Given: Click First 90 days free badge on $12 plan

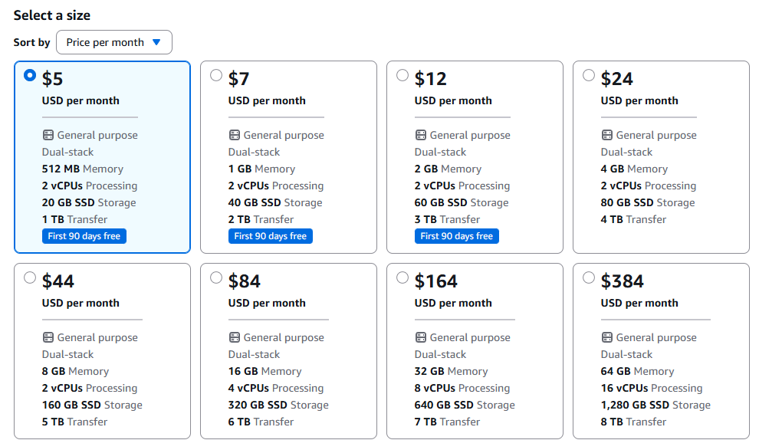Looking at the screenshot, I should 456,236.
